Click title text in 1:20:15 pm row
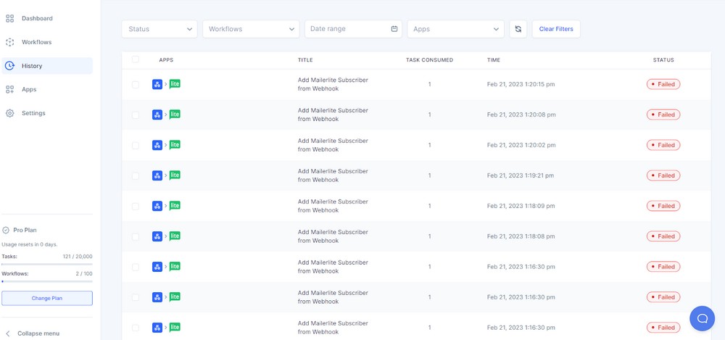The image size is (725, 340). [333, 84]
